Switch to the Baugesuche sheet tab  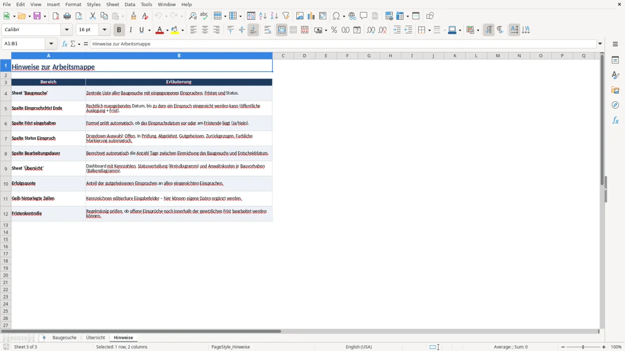tap(65, 338)
